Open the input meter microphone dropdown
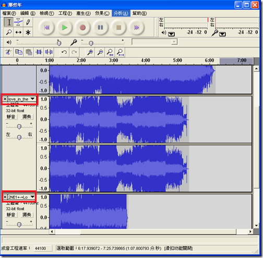The height and width of the screenshot is (258, 263). coord(222,34)
